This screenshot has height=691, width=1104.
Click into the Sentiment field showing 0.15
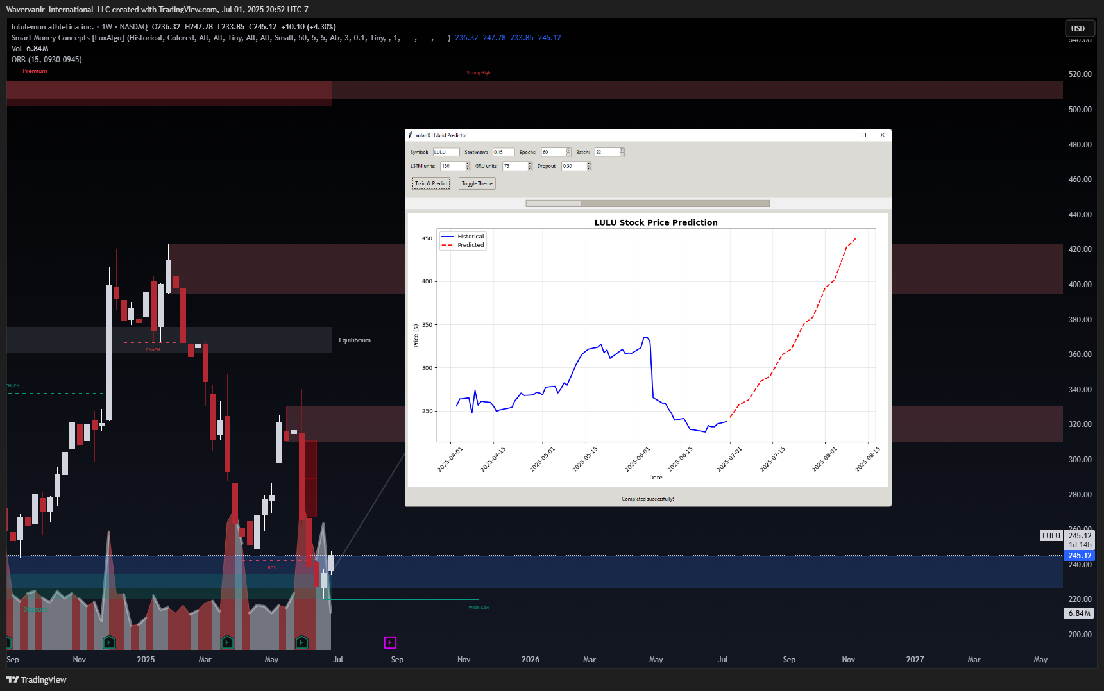click(503, 152)
